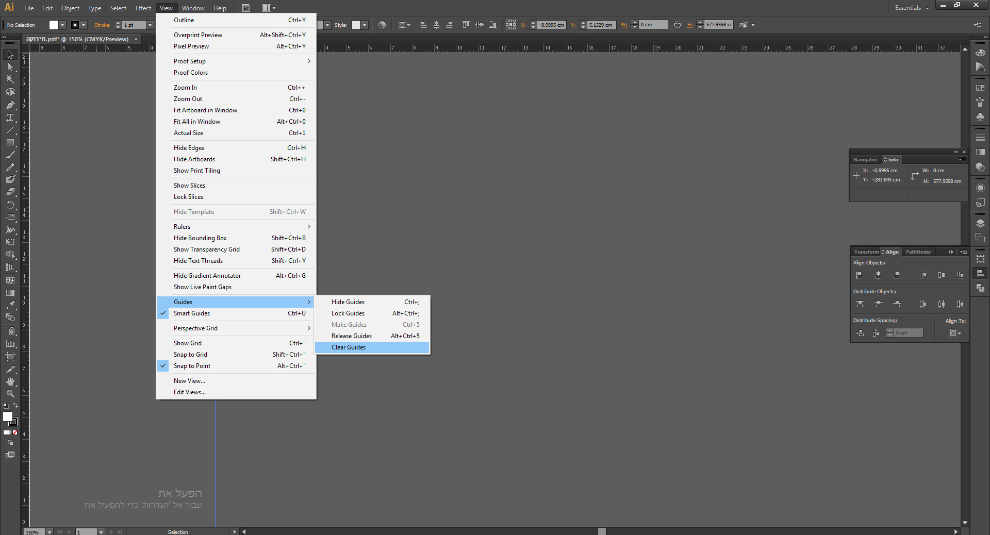
Task: Open the Align To dropdown
Action: 955,333
